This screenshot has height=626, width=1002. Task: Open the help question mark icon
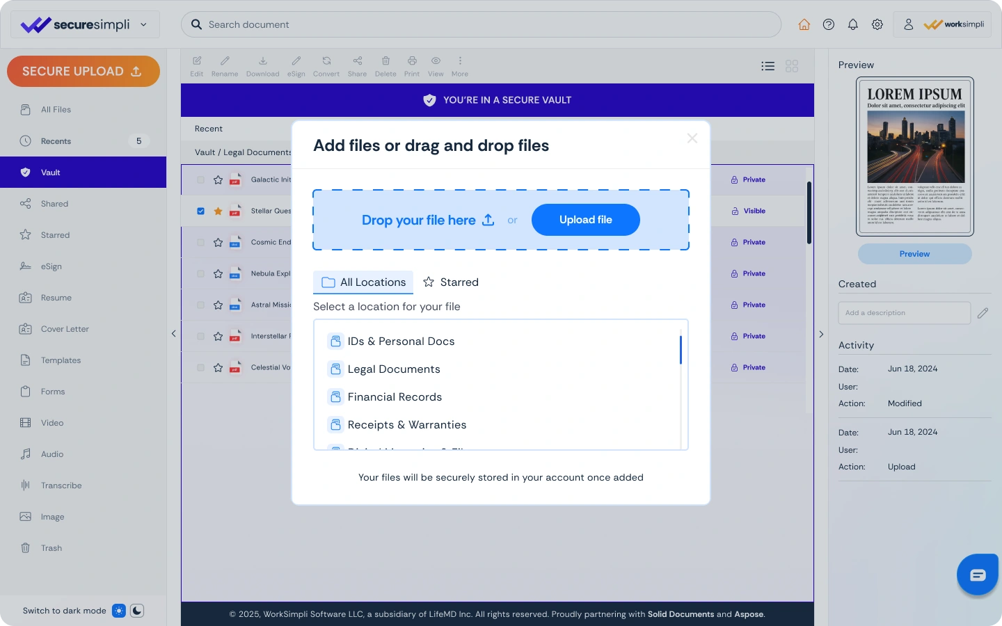(828, 24)
